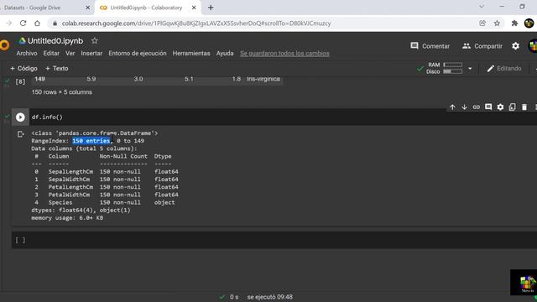
Task: Click the RAM usage bar
Action: (453, 65)
